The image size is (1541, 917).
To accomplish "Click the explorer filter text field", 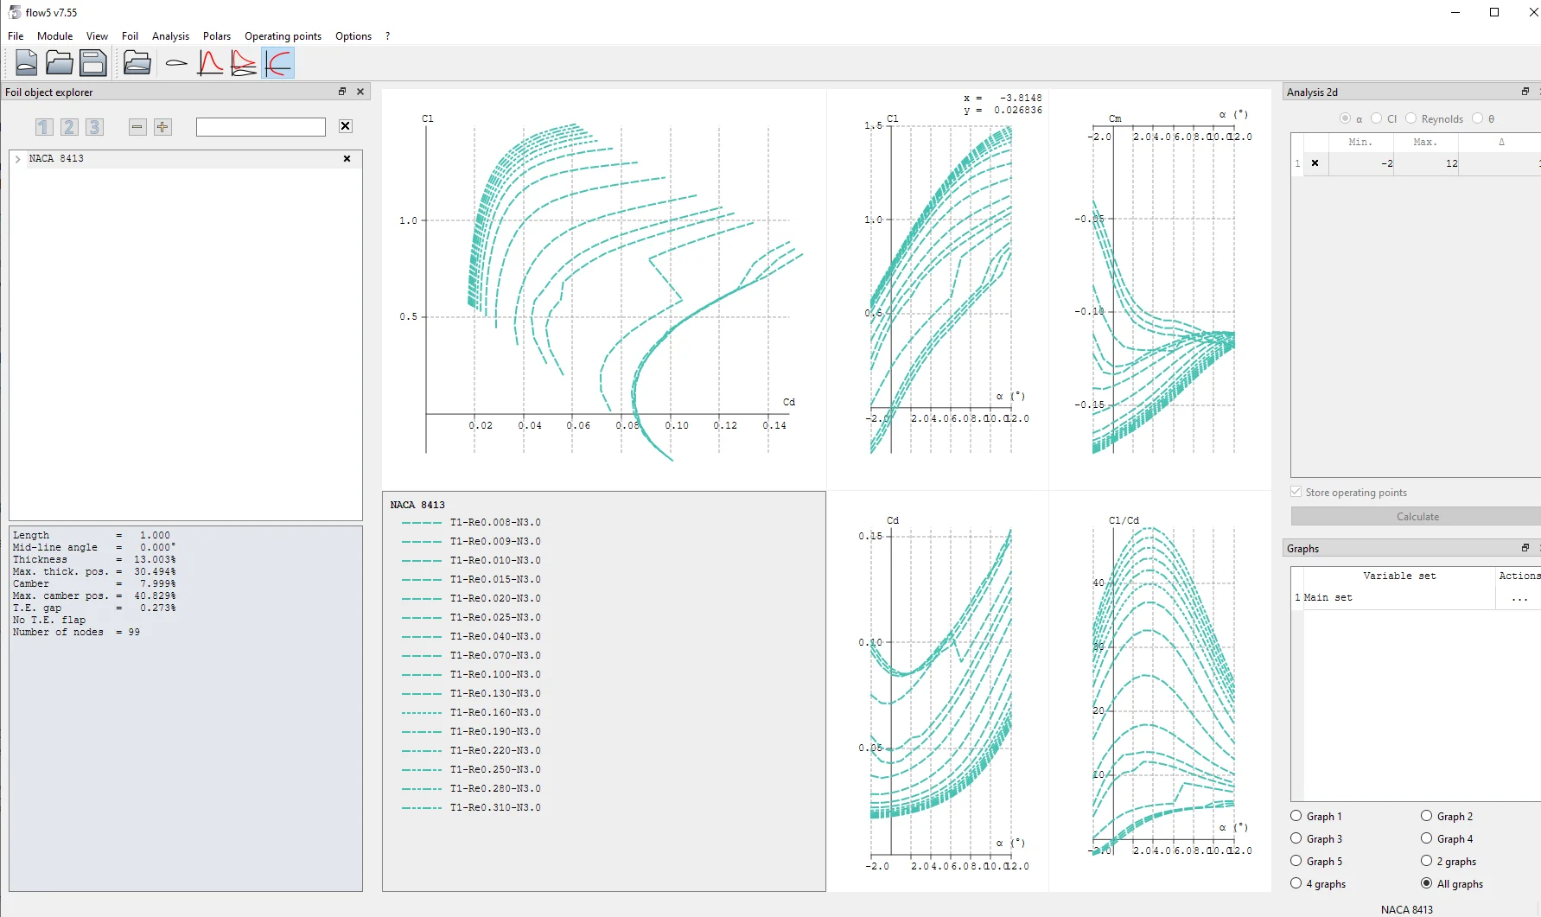I will (261, 127).
